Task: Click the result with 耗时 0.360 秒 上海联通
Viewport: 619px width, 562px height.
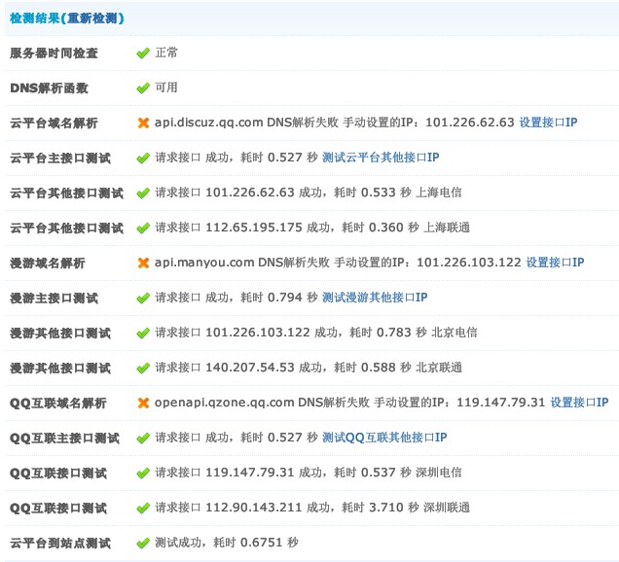Action: point(312,228)
